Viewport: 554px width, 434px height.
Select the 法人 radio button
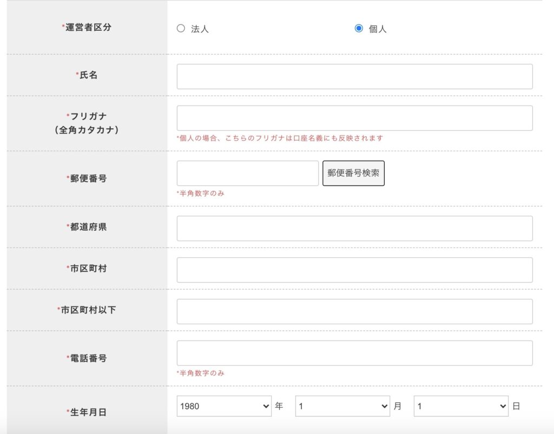pos(181,29)
